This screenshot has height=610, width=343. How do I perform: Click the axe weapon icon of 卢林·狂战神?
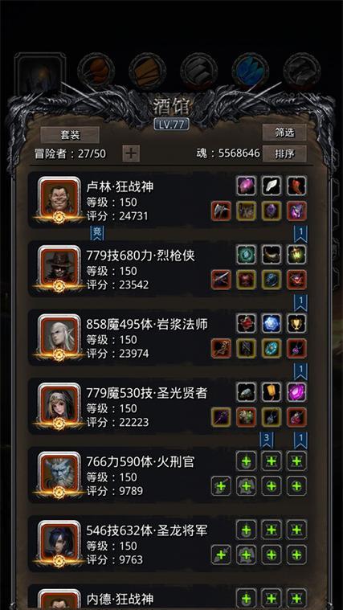[221, 211]
